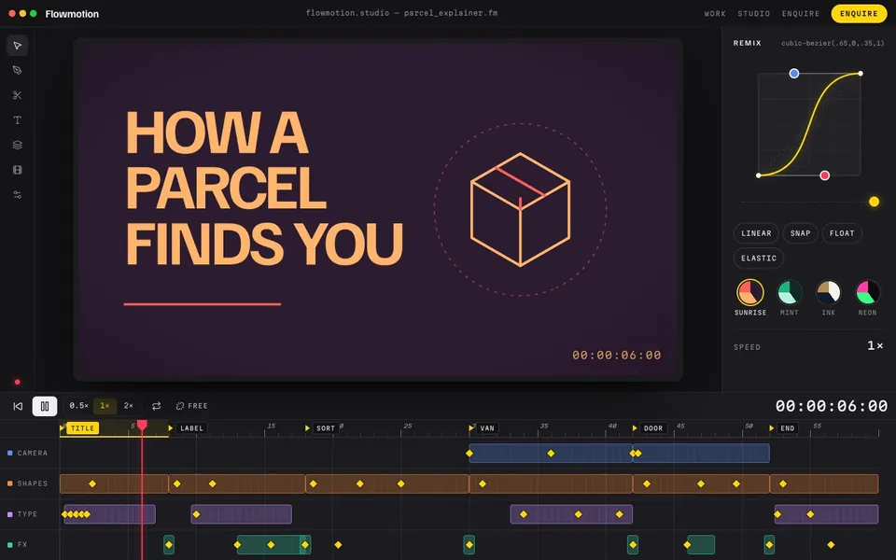Open the STUDIO nav item

tap(754, 14)
